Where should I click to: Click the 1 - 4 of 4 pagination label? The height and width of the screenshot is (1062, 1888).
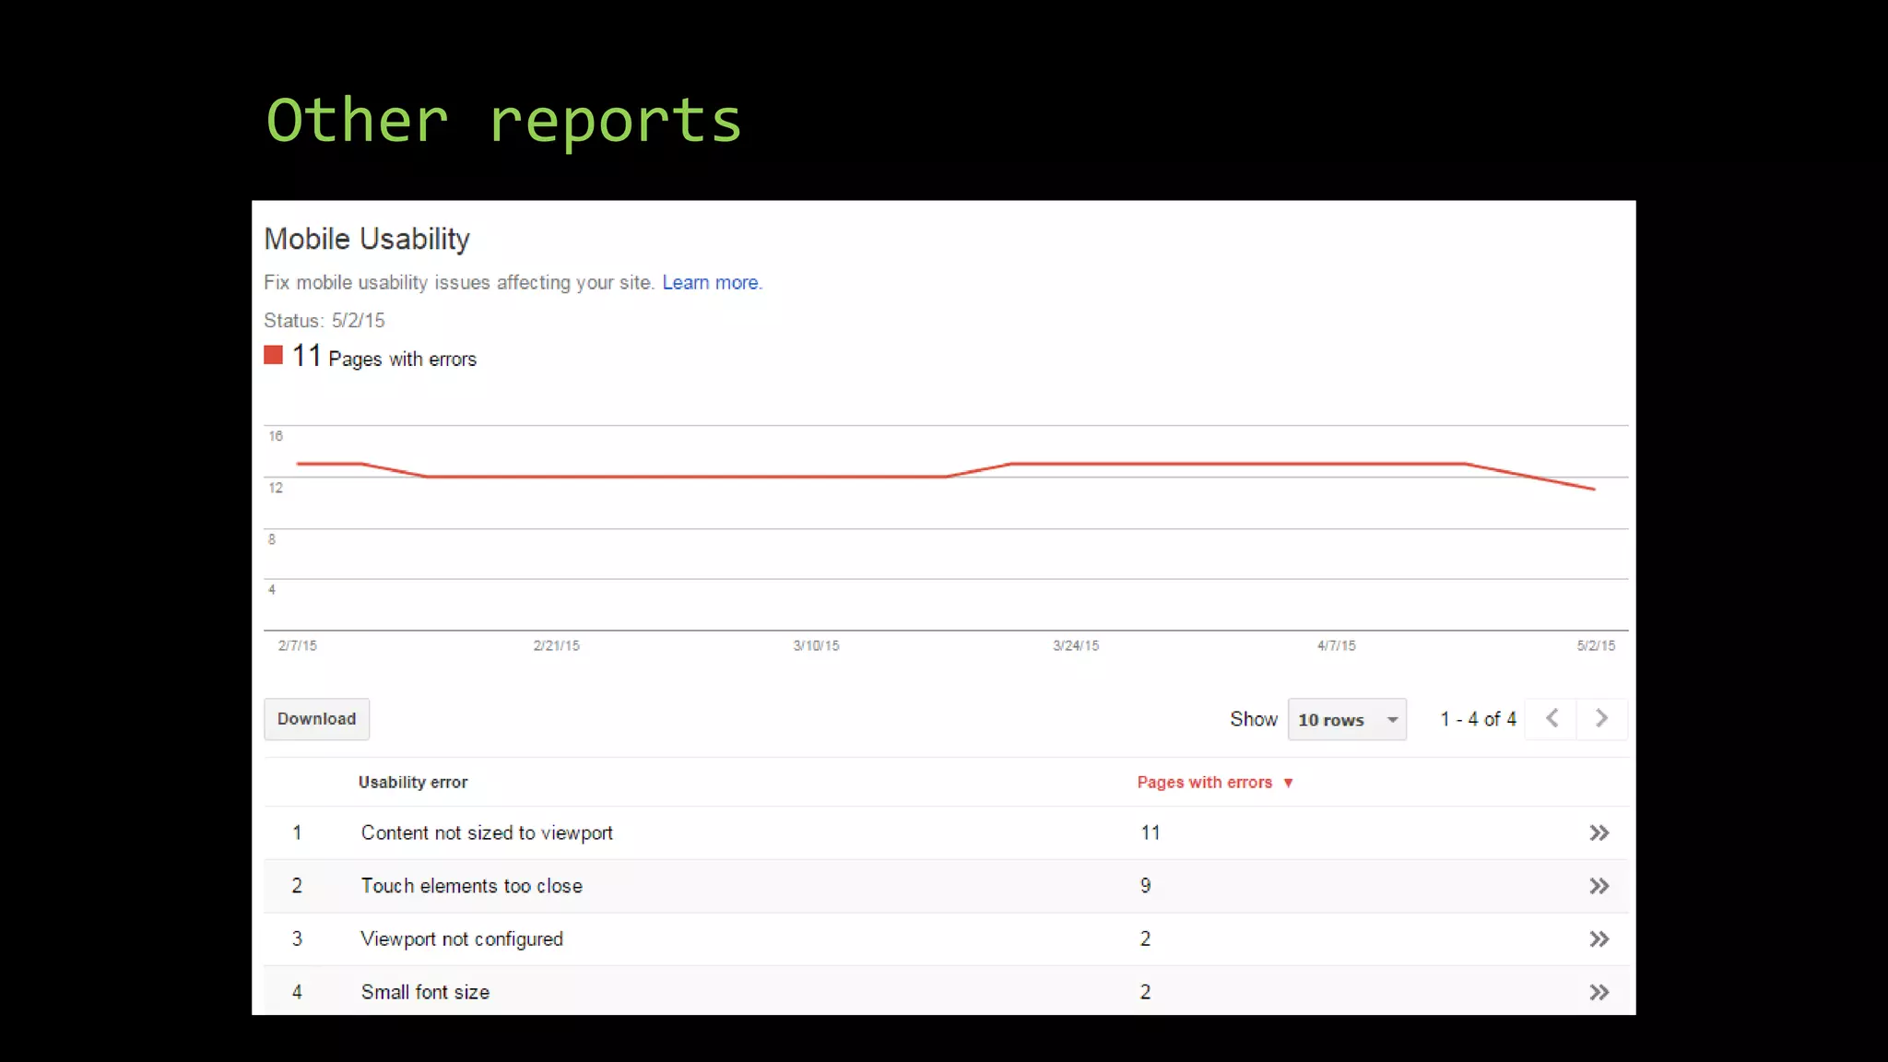coord(1478,719)
